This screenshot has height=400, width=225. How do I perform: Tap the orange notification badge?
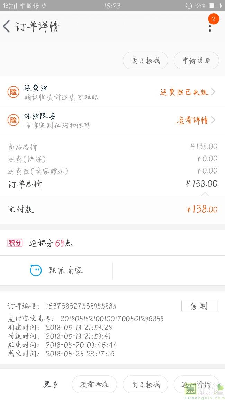[214, 19]
